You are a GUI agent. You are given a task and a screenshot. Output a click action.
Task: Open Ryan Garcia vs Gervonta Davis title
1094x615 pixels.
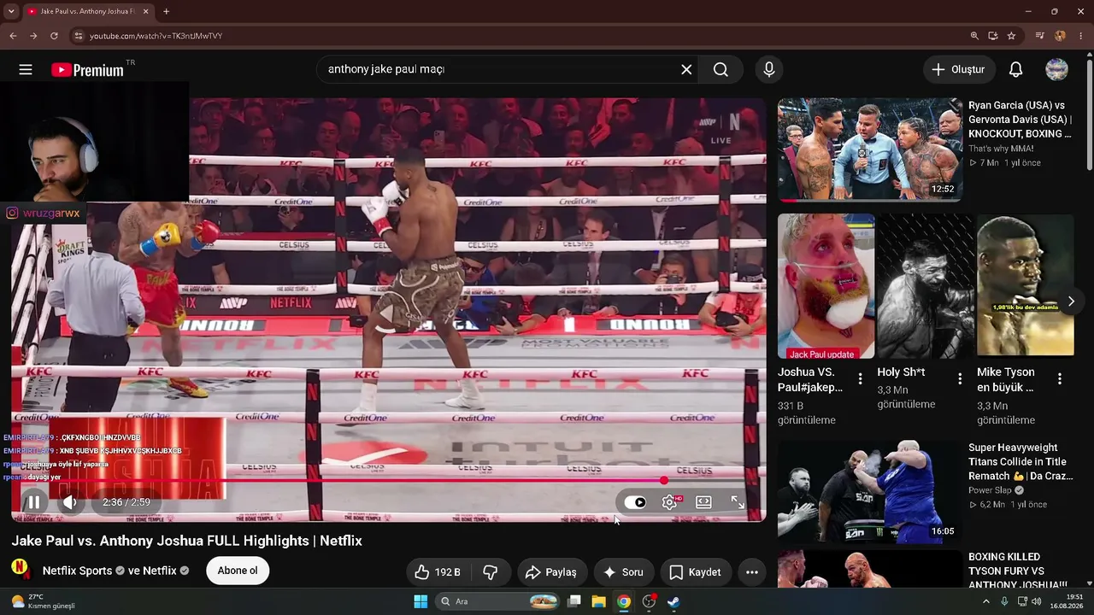click(x=1020, y=120)
